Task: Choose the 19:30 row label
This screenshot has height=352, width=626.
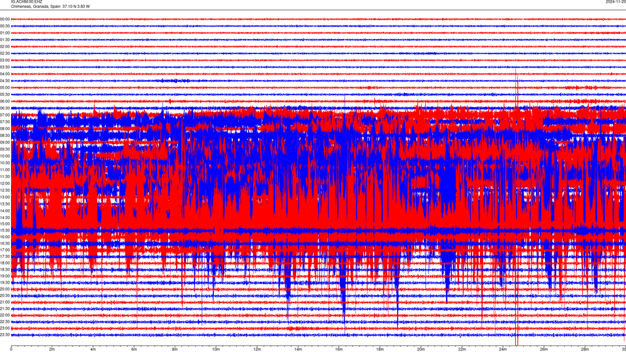Action: 5,282
